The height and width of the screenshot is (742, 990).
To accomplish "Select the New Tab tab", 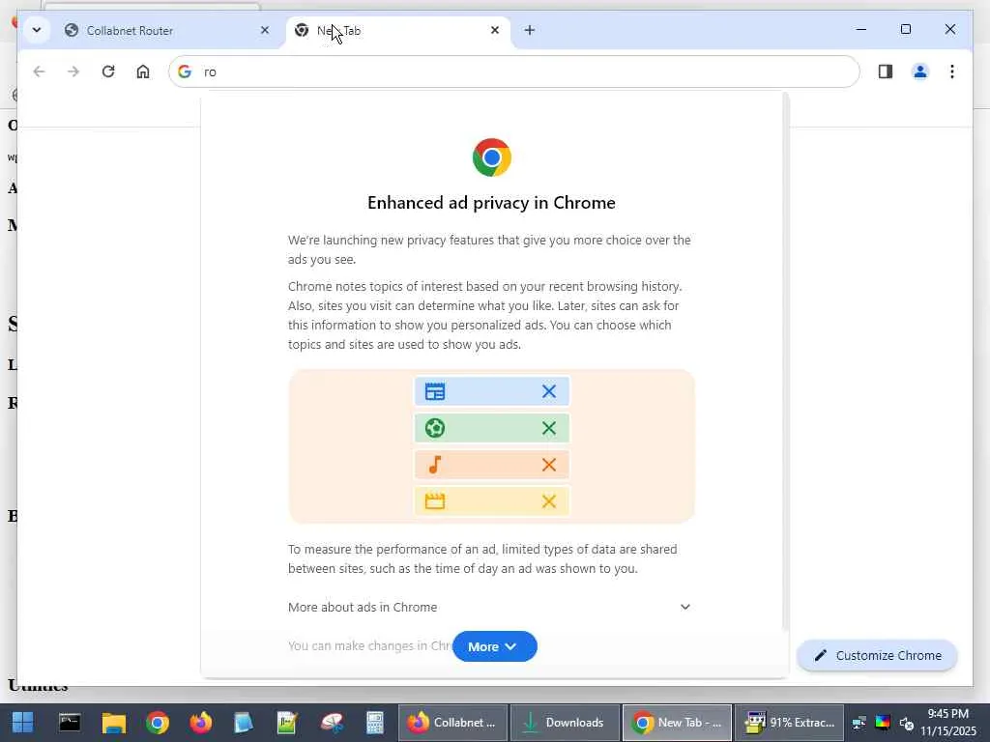I will (x=397, y=30).
